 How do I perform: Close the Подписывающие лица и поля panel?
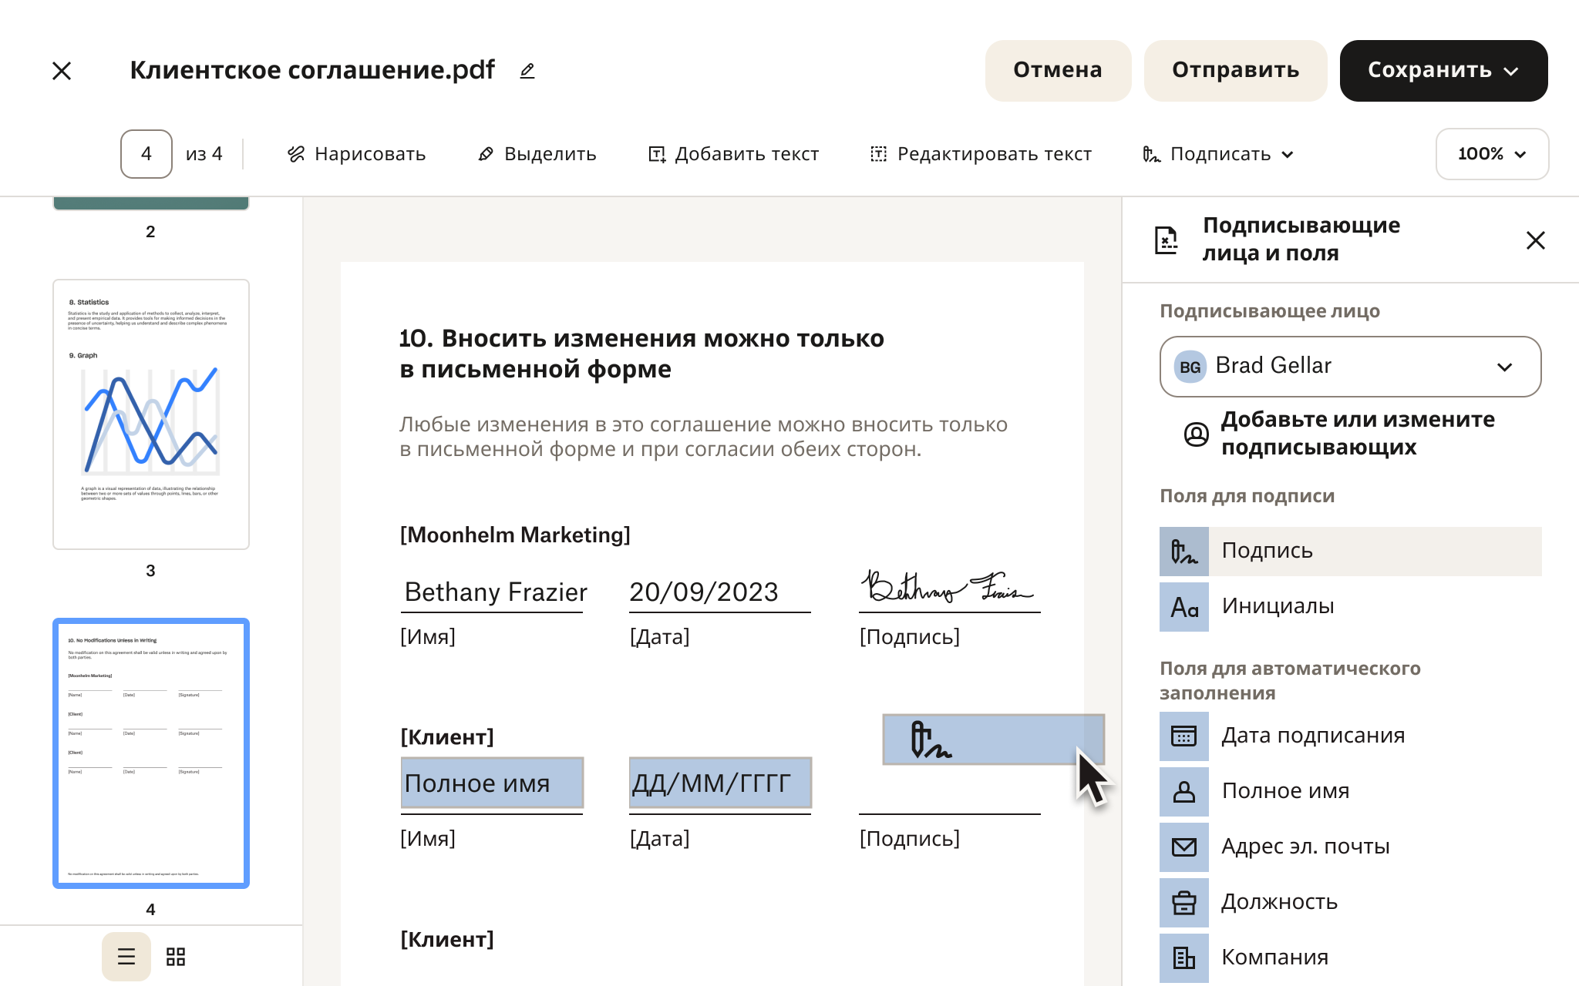click(x=1536, y=240)
